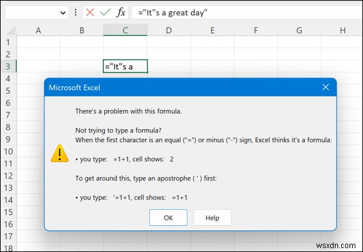Click the bullet showing '=1+1 example
Viewport: 363px width, 252px height.
click(x=131, y=198)
